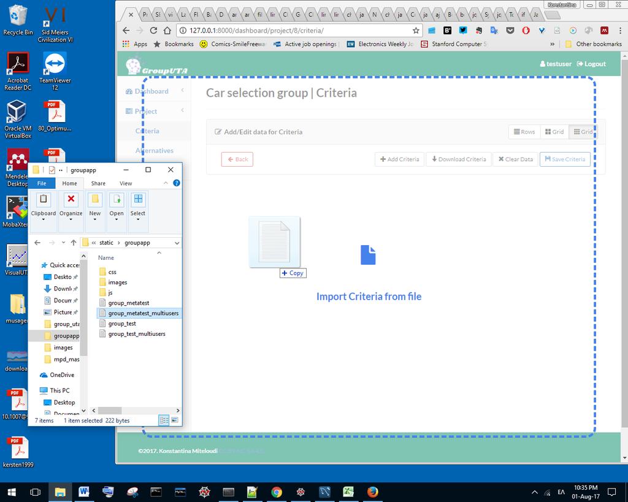628x502 pixels.
Task: Open the Action Center notifications icon
Action: (x=611, y=492)
